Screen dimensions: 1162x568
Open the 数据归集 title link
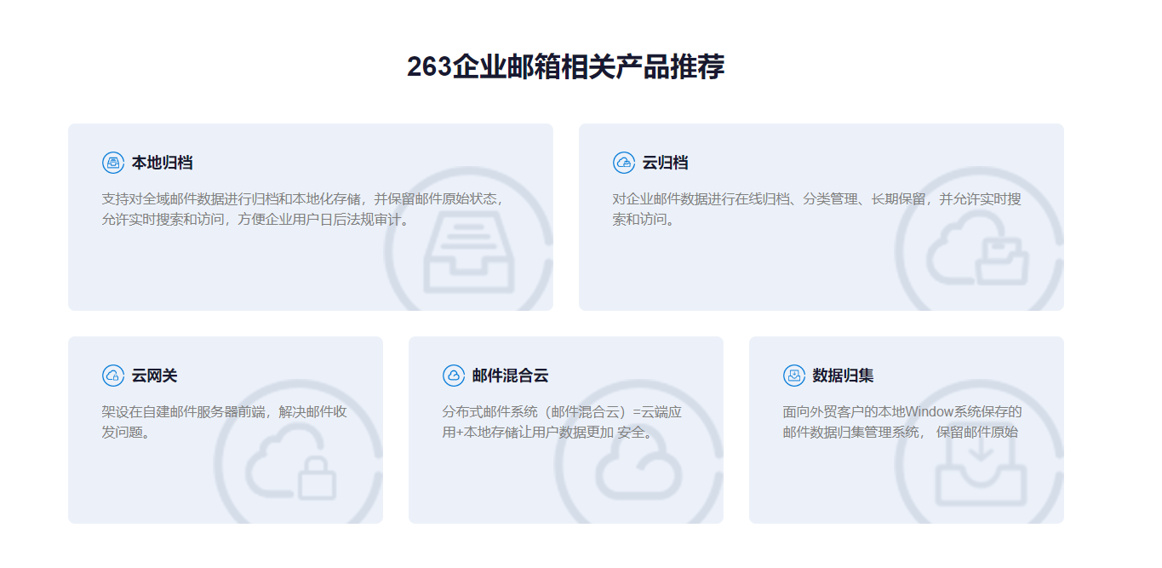click(x=843, y=376)
